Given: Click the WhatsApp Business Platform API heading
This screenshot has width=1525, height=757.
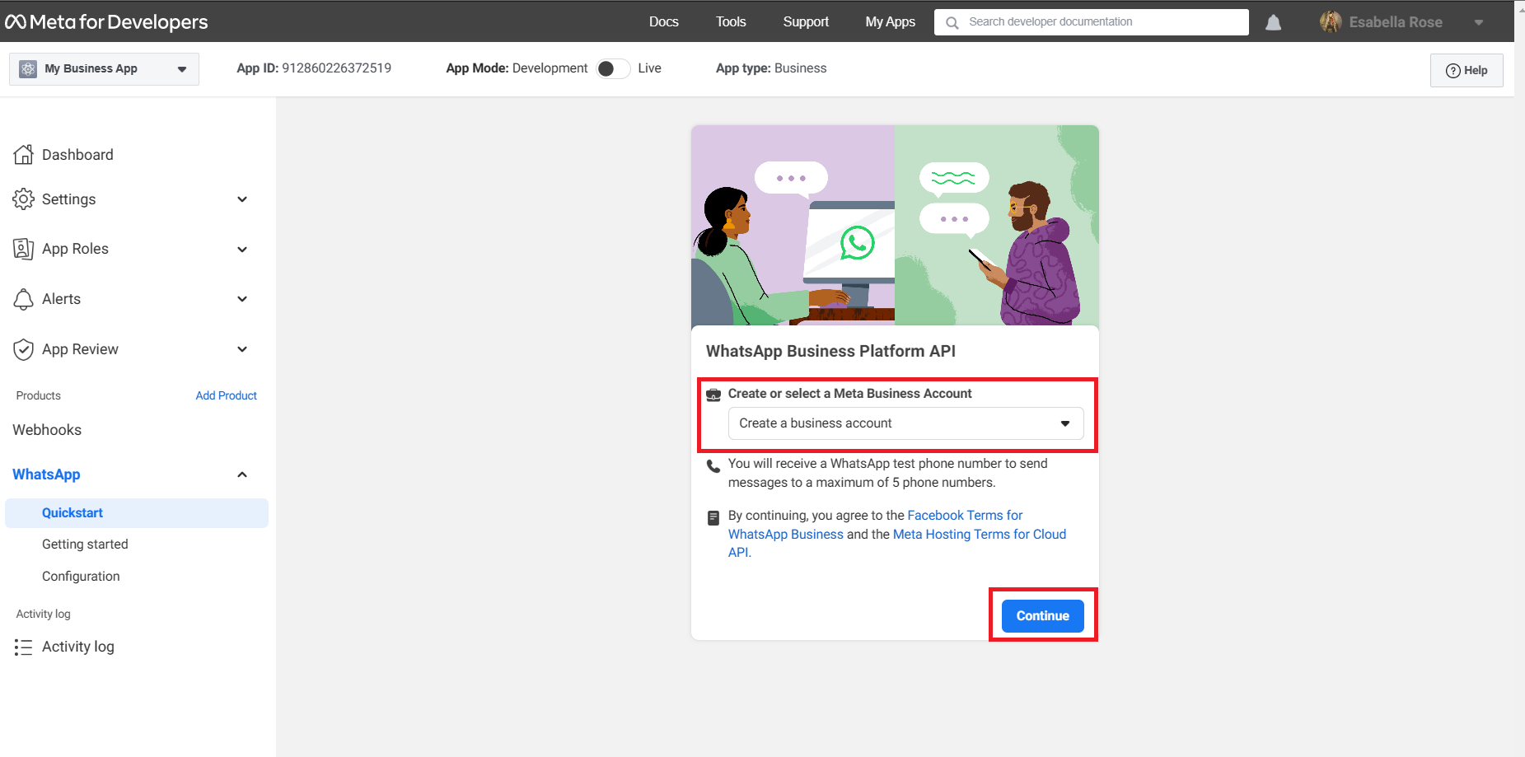Looking at the screenshot, I should tap(830, 352).
